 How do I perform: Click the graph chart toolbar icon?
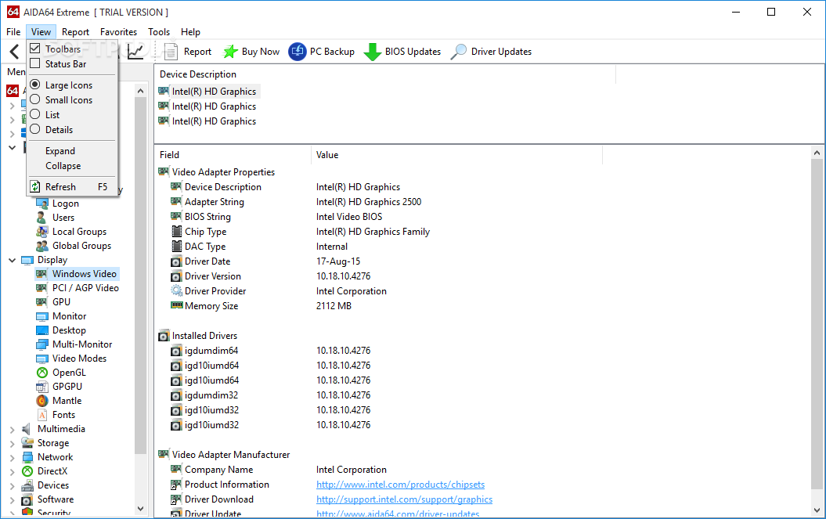tap(135, 51)
